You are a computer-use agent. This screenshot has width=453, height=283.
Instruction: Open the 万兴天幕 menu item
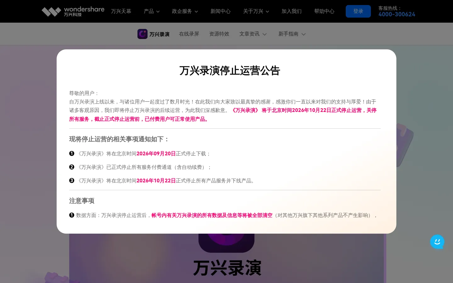pyautogui.click(x=121, y=11)
